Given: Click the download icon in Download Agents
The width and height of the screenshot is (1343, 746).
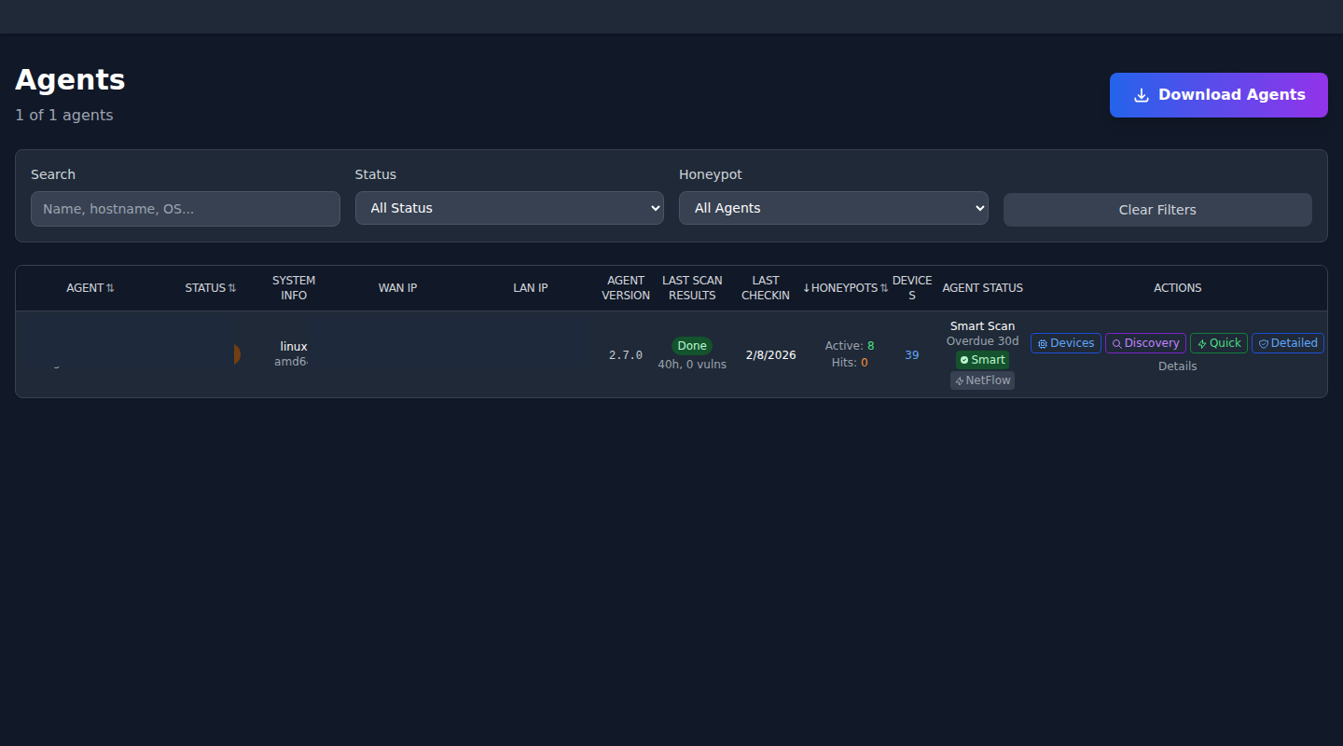Looking at the screenshot, I should [1141, 95].
